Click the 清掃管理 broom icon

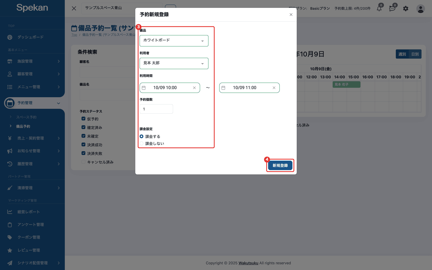point(10,188)
